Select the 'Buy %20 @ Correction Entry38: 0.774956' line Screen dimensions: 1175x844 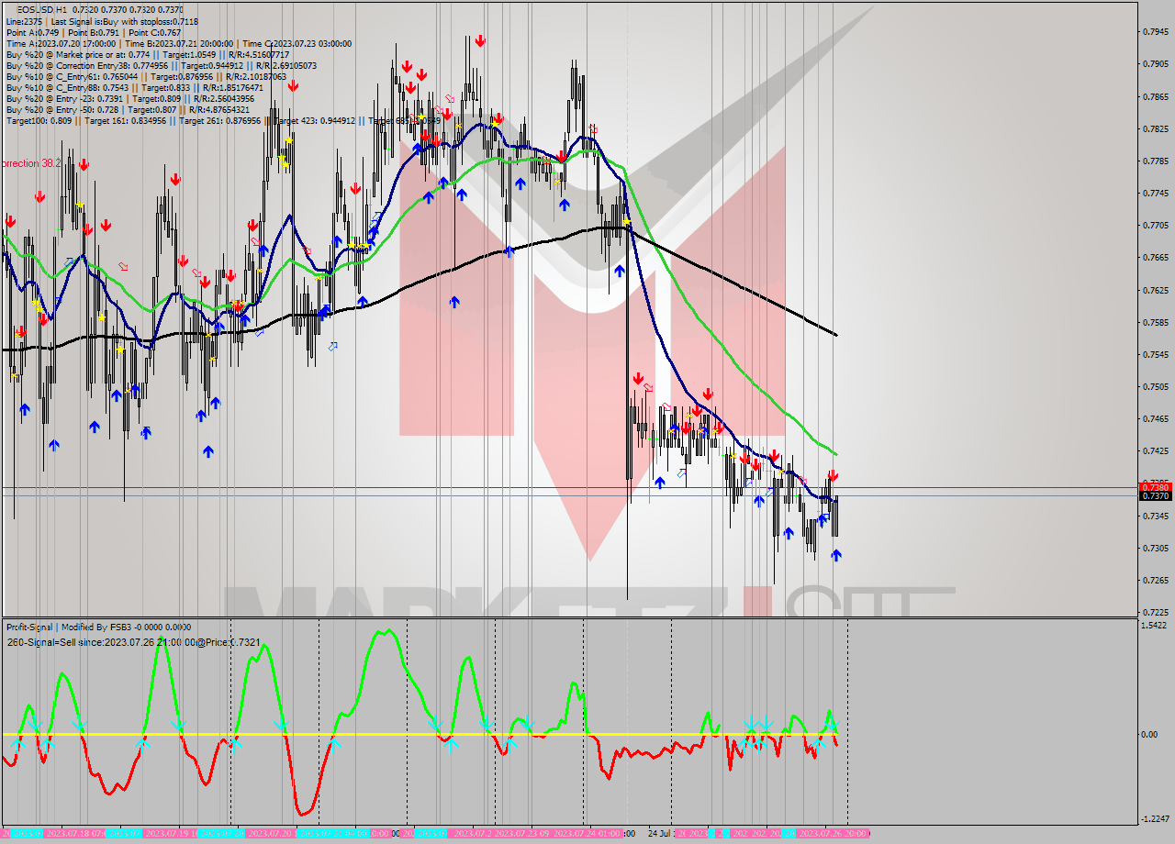point(162,65)
